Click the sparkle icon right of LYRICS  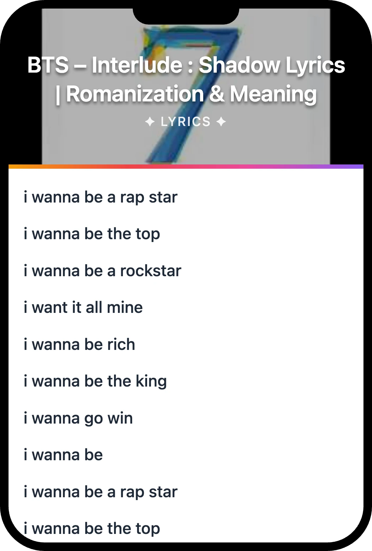(x=221, y=122)
